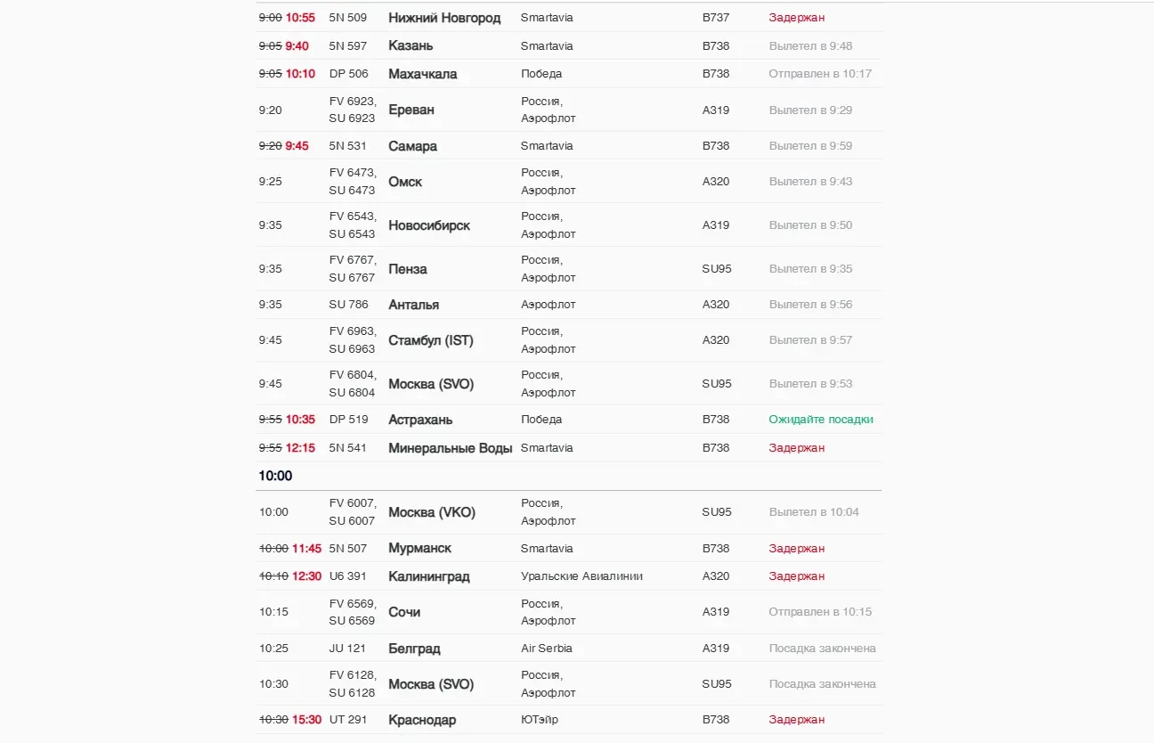Open the Москва (VKO) flight
The height and width of the screenshot is (743, 1154).
tap(569, 512)
